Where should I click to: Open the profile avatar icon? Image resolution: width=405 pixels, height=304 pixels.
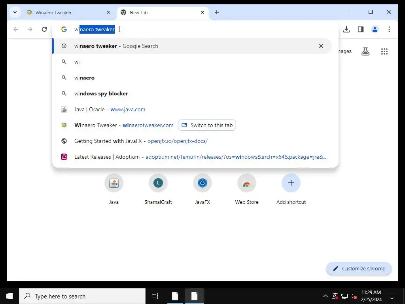pyautogui.click(x=375, y=29)
